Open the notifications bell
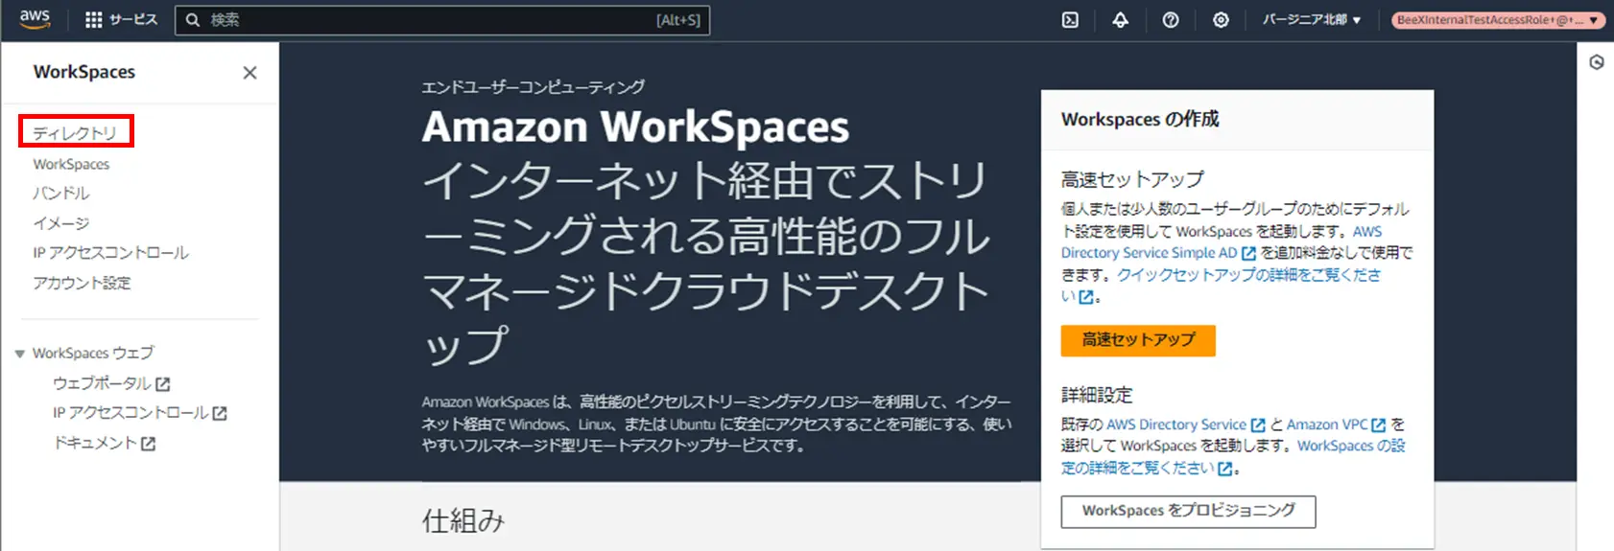The height and width of the screenshot is (551, 1614). (1120, 19)
